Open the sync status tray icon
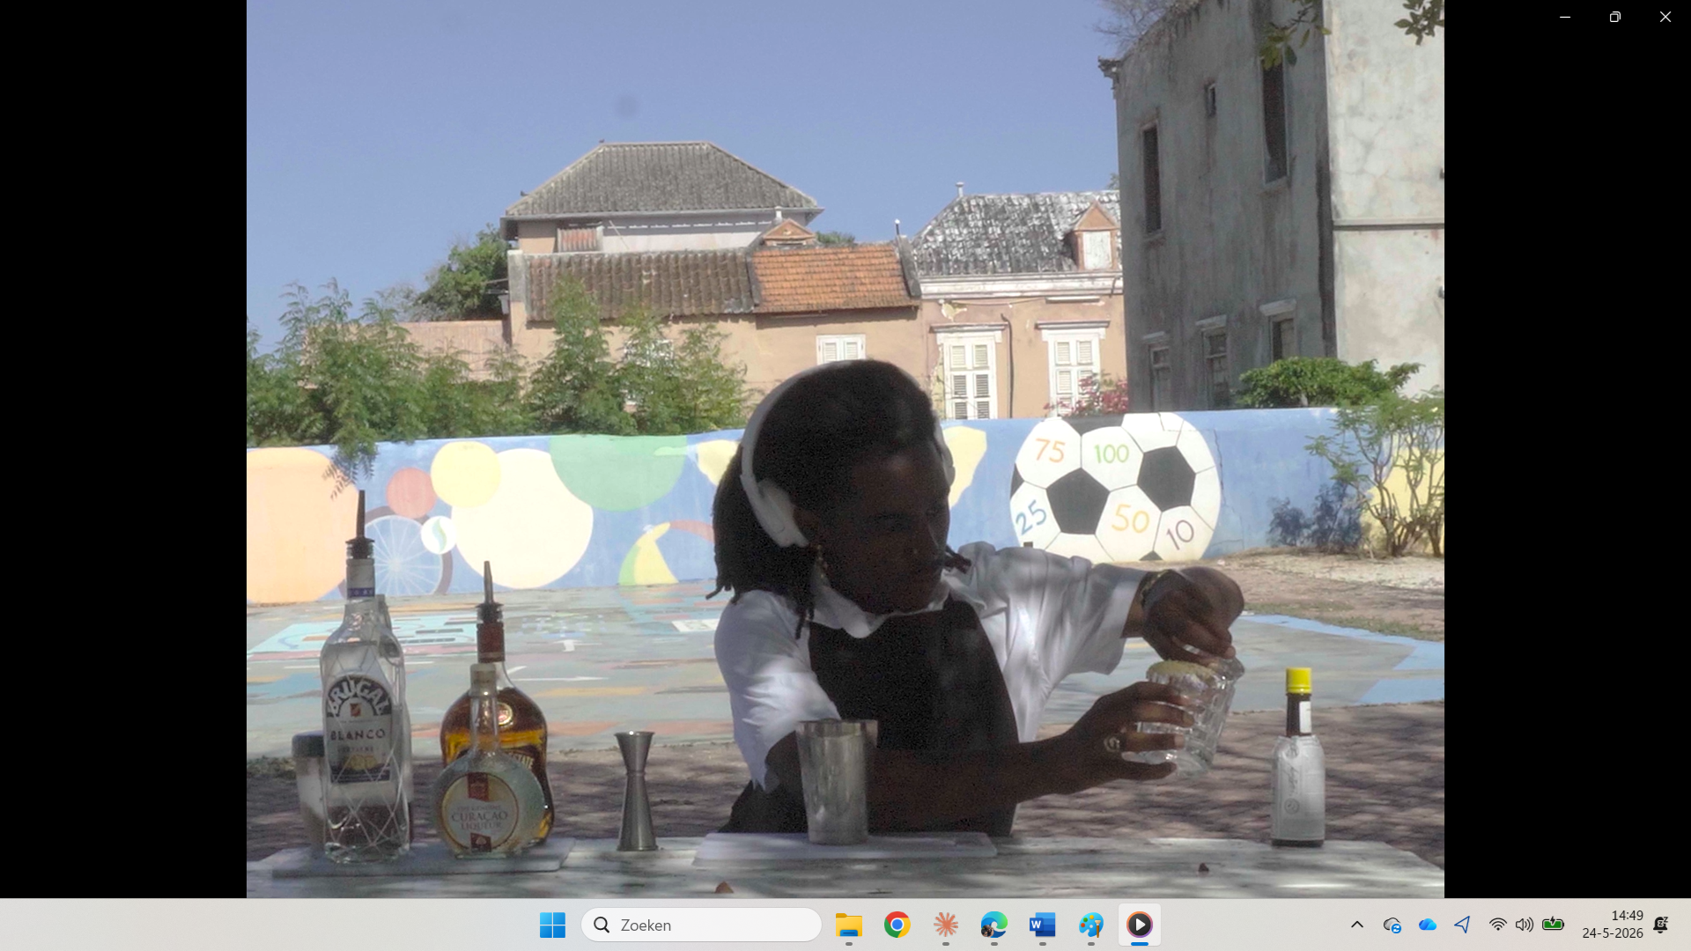This screenshot has width=1691, height=951. point(1392,925)
